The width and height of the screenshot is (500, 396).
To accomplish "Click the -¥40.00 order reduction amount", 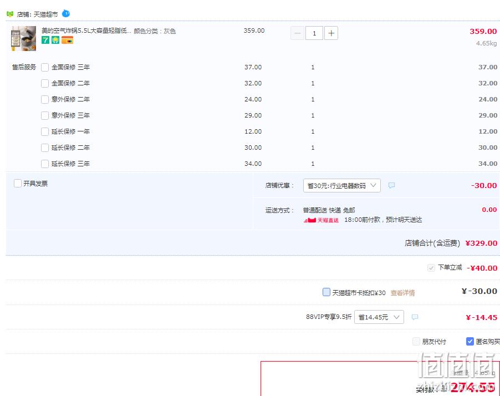I will click(x=482, y=268).
